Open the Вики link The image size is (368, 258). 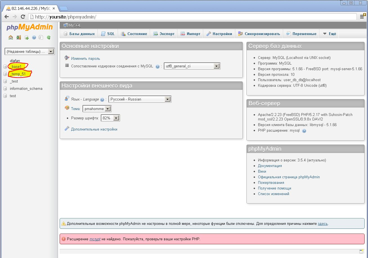pyautogui.click(x=262, y=172)
